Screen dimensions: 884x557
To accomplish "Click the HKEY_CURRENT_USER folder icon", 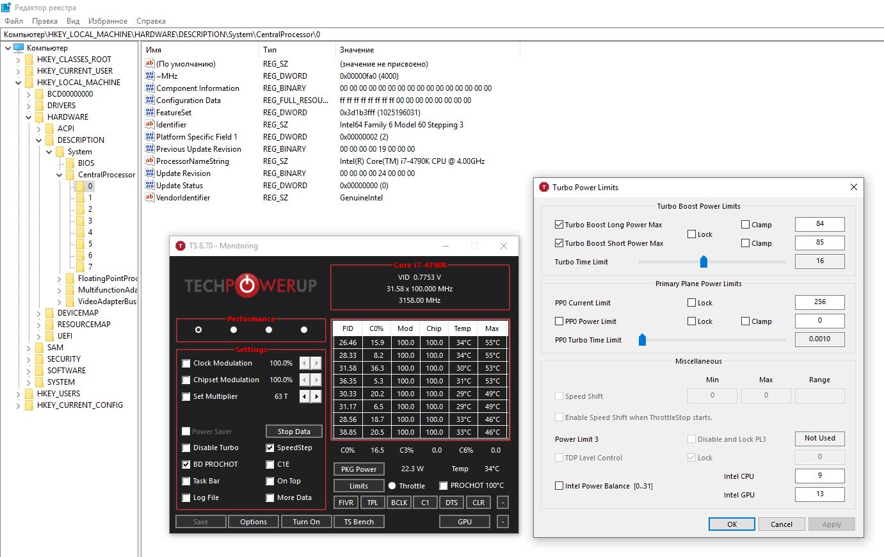I will tap(29, 71).
